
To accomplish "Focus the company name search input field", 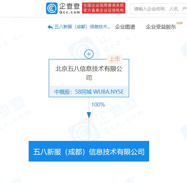I will [x=158, y=8].
